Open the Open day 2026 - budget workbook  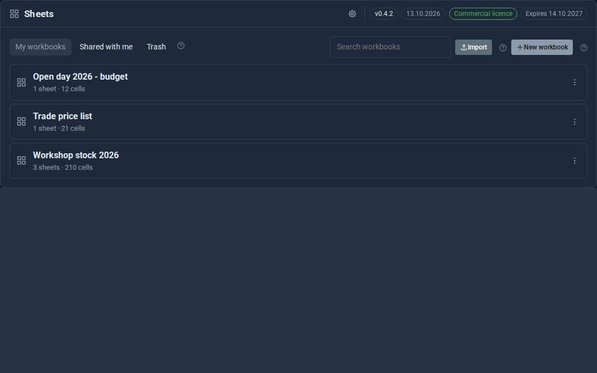(298, 82)
